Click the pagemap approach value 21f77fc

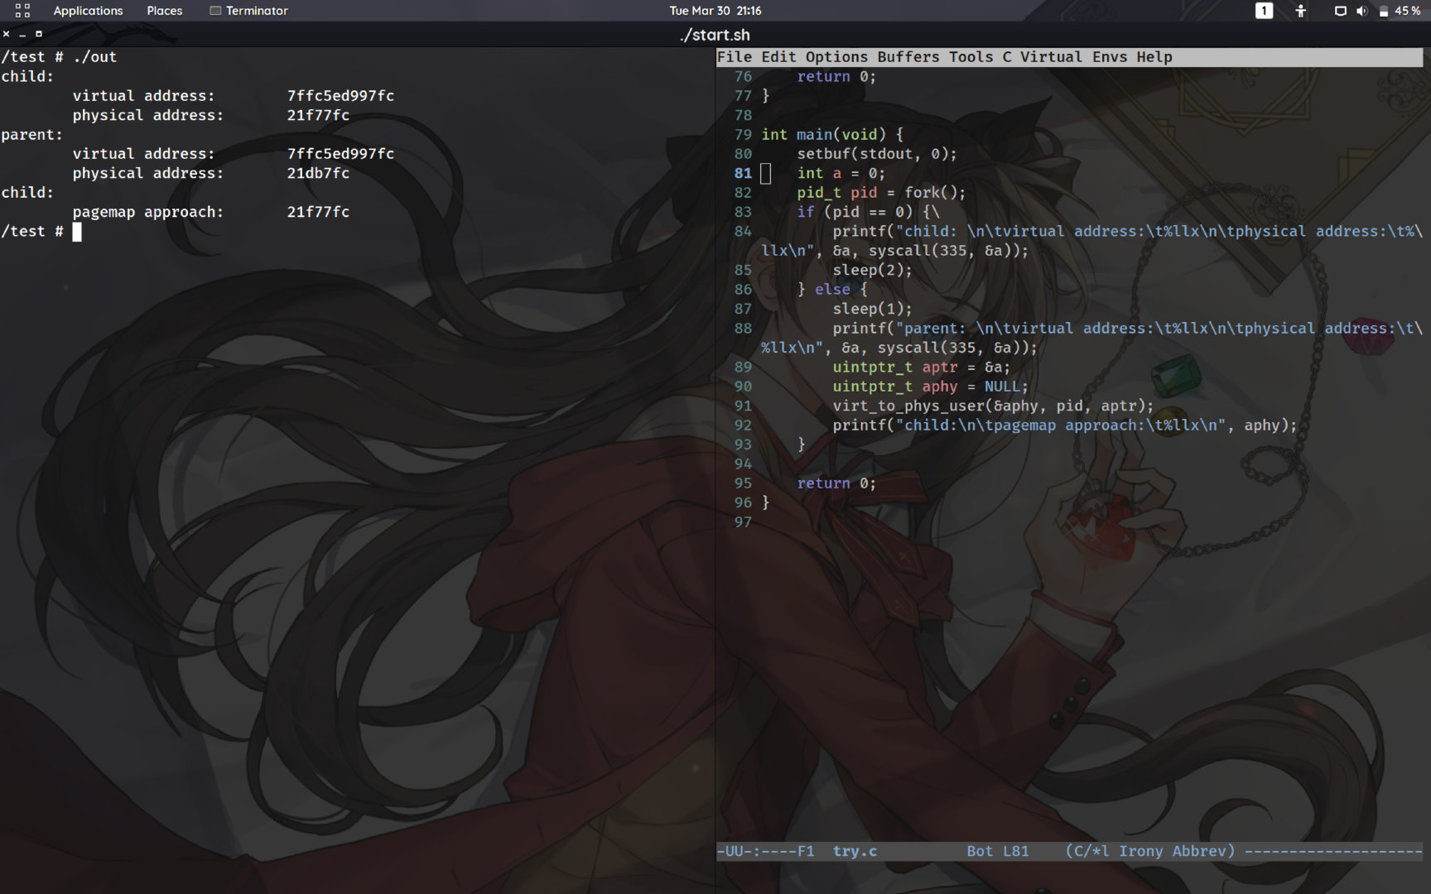tap(318, 212)
